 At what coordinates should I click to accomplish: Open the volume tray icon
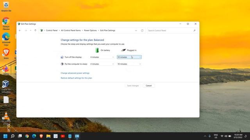[x=226, y=136]
